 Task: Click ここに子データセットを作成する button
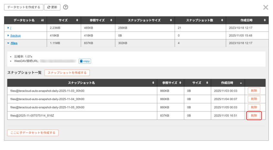33,133
